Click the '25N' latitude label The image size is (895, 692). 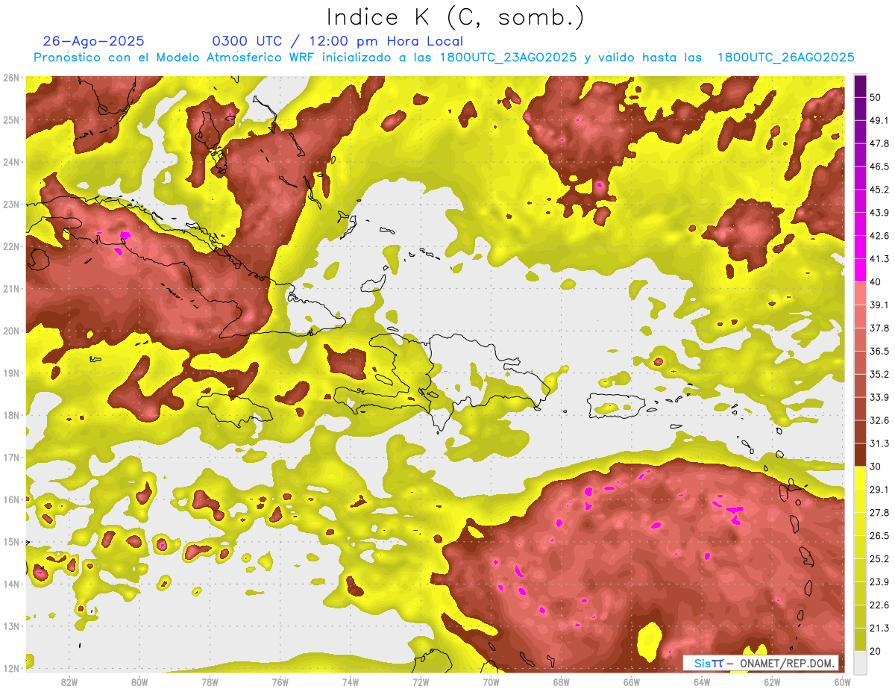tap(11, 120)
